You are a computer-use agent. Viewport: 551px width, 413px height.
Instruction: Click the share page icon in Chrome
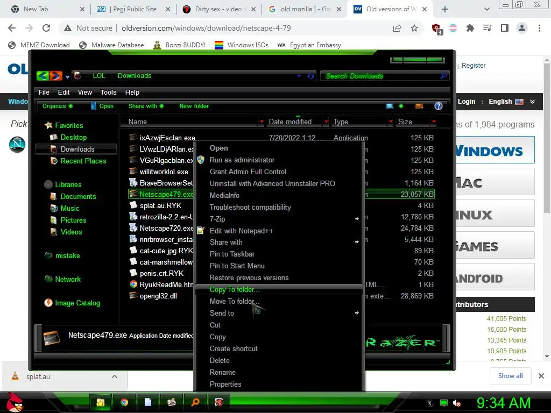point(397,28)
